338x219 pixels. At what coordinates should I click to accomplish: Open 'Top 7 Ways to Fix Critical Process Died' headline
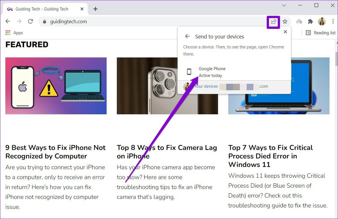pyautogui.click(x=270, y=156)
